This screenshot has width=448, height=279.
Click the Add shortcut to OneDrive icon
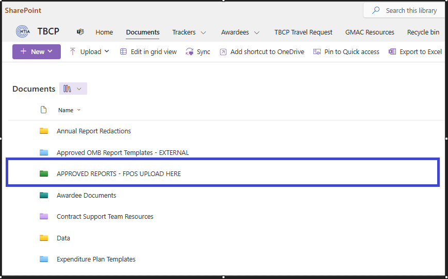coord(223,51)
